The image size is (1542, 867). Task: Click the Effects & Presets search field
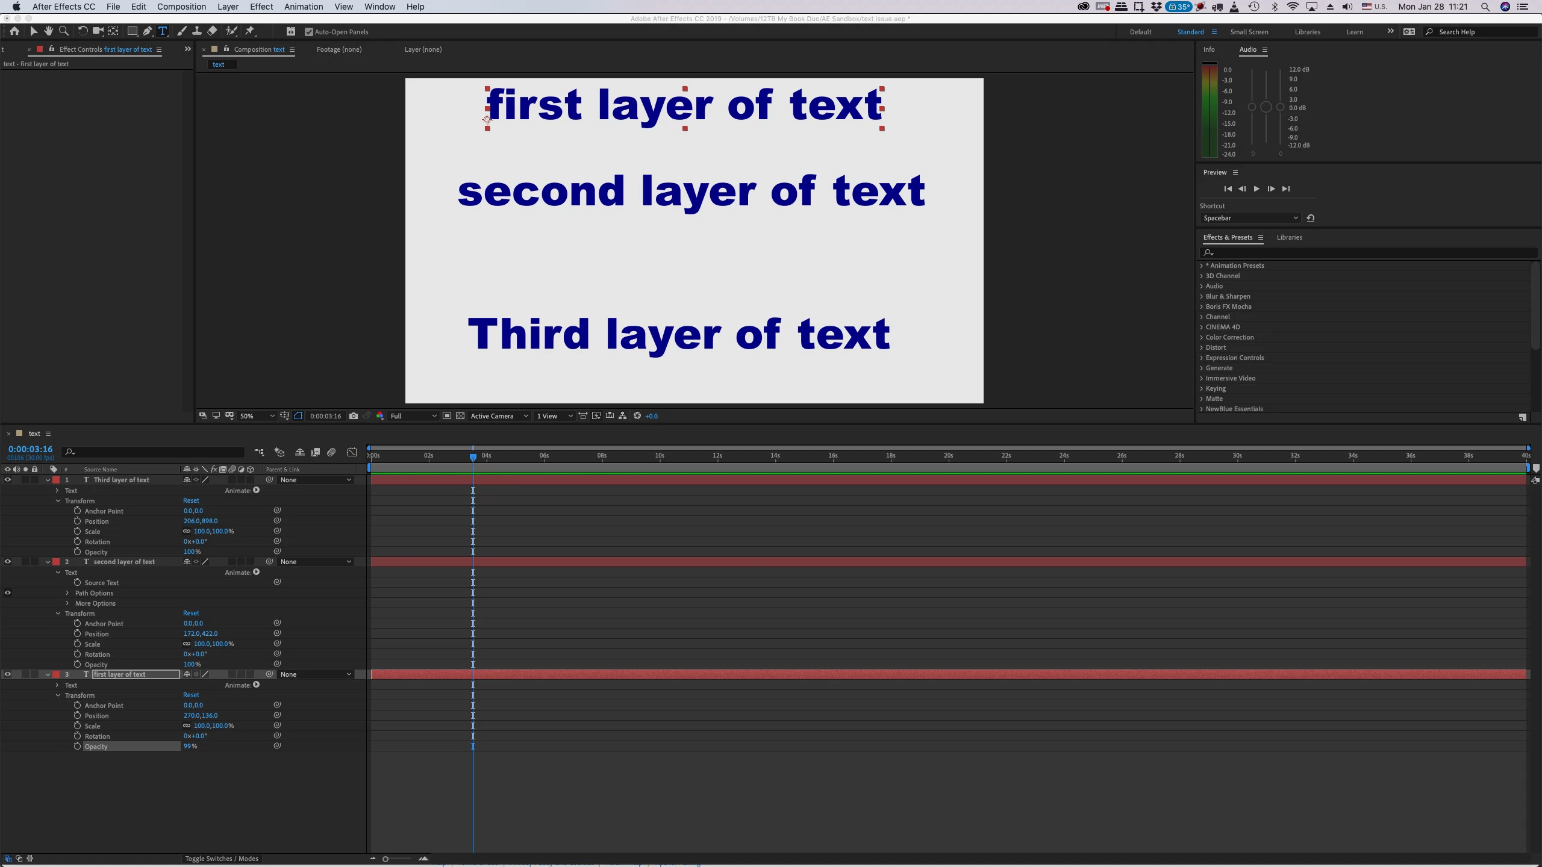pos(1367,252)
